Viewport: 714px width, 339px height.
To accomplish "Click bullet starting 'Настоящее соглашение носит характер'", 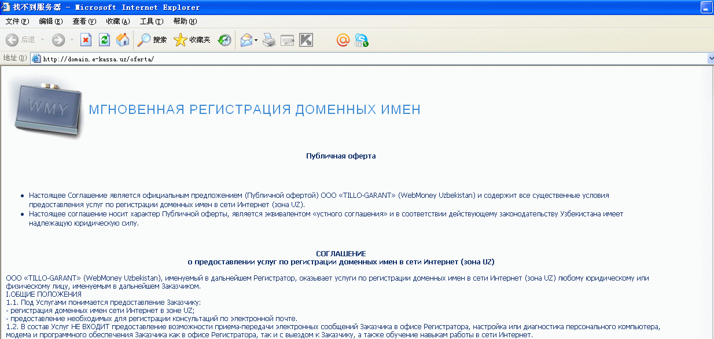I will click(326, 219).
